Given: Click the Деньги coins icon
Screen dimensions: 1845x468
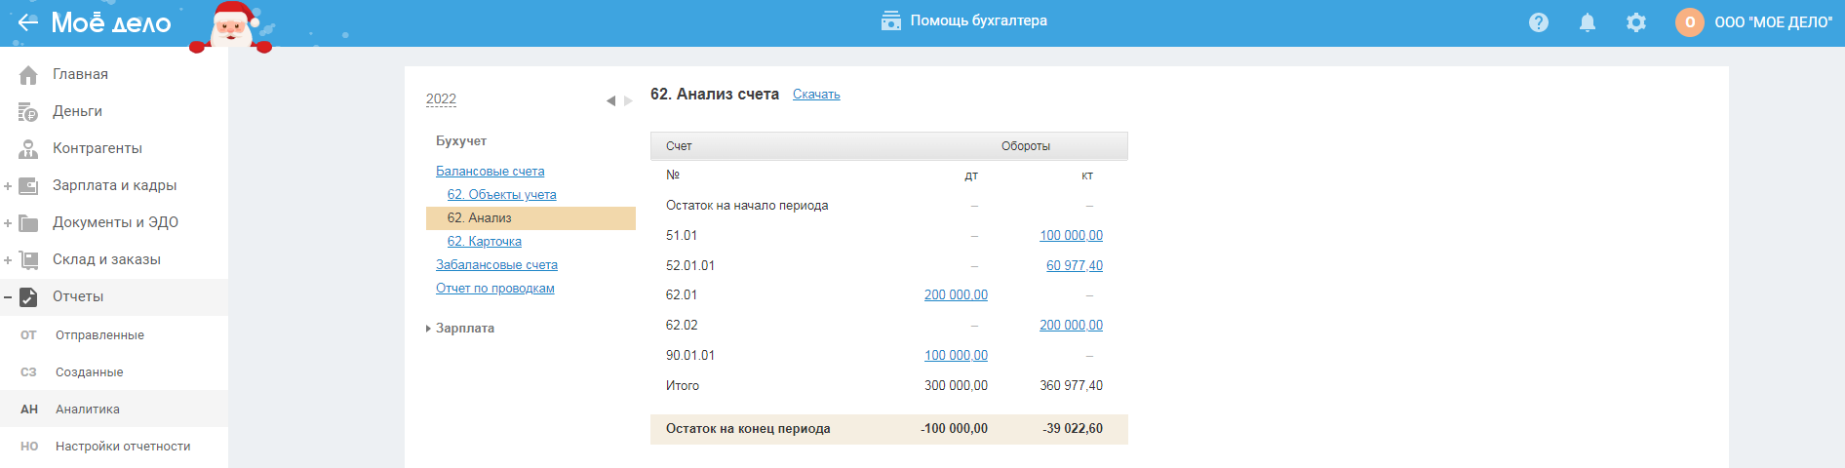Looking at the screenshot, I should tap(28, 112).
